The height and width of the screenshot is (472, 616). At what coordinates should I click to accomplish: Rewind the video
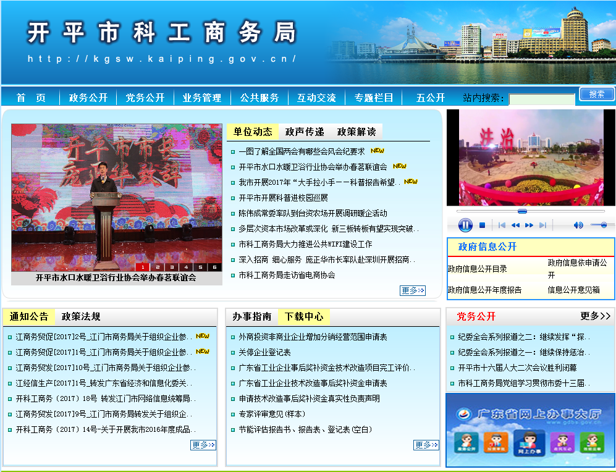point(515,225)
